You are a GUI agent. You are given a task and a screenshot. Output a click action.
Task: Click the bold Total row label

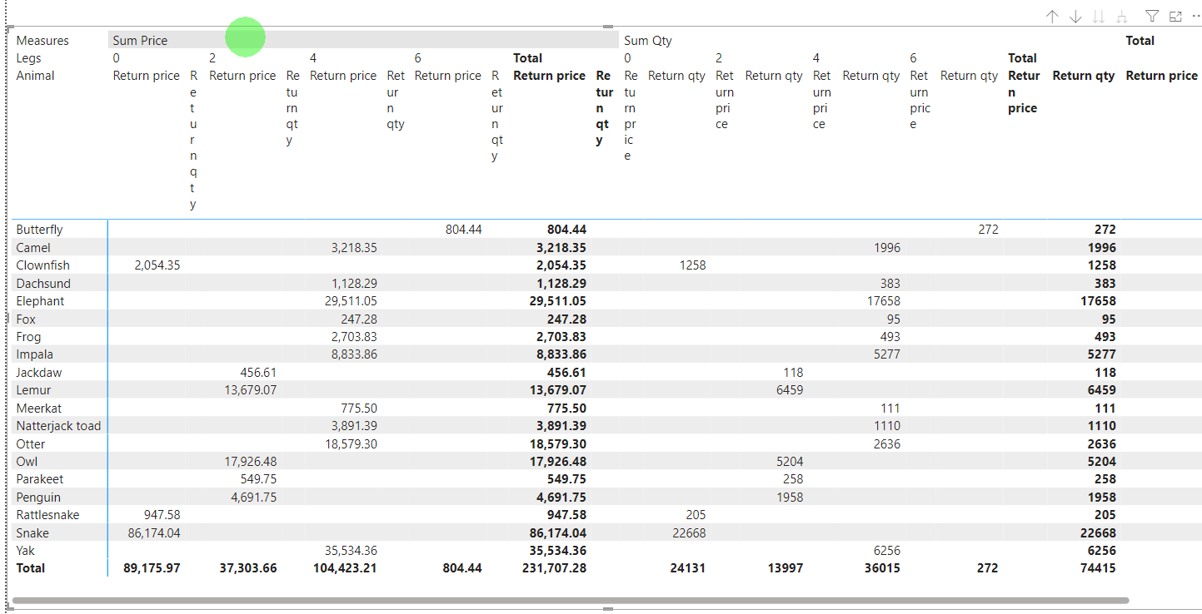click(x=31, y=568)
